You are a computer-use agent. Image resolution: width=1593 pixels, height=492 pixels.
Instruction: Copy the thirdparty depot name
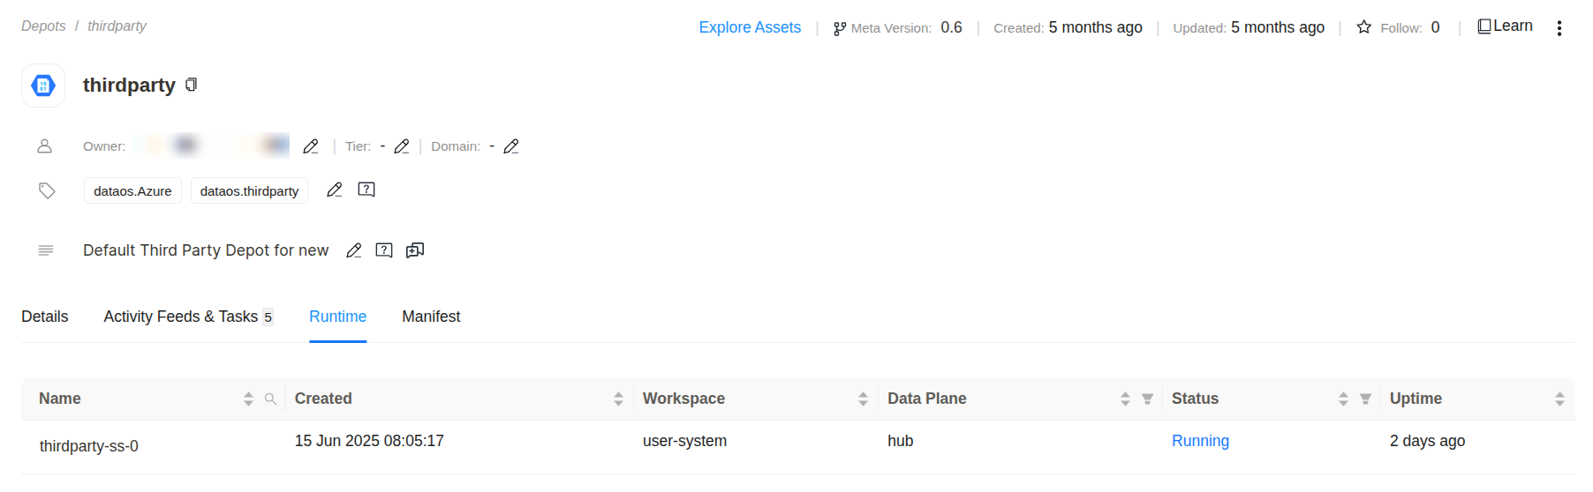(x=191, y=85)
